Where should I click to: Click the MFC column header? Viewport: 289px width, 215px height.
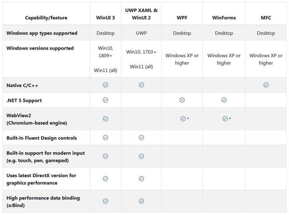pyautogui.click(x=266, y=18)
